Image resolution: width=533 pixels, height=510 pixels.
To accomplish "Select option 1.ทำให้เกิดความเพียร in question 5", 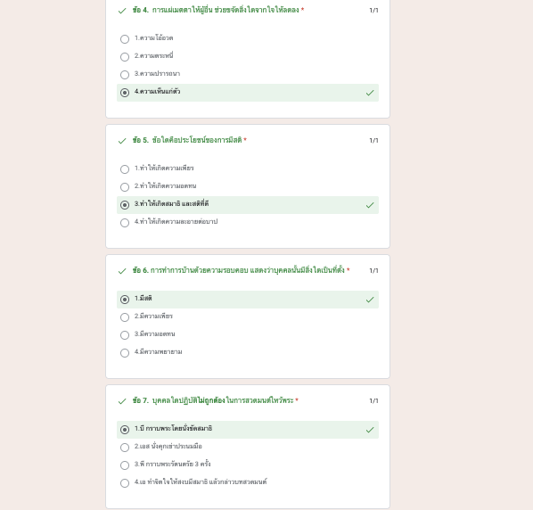I will [125, 169].
